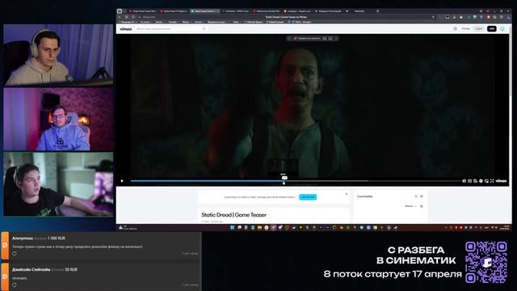Click the Vimeo logo inside the player controls
The width and height of the screenshot is (517, 291).
click(501, 181)
